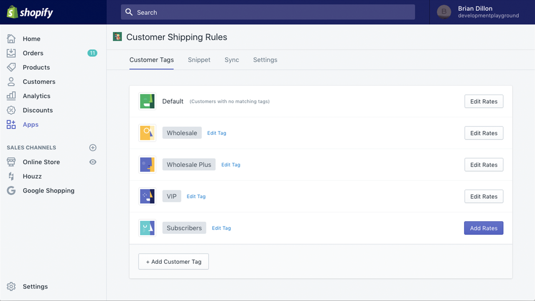This screenshot has height=301, width=535.
Task: Click Brian Dillon's avatar
Action: (x=444, y=12)
